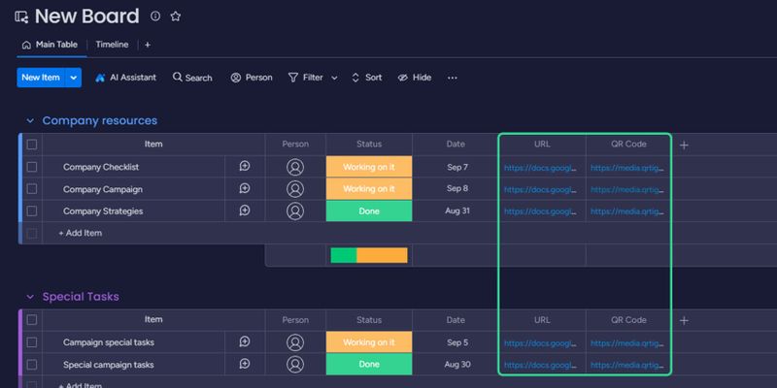Click the Hide columns button

click(x=415, y=78)
